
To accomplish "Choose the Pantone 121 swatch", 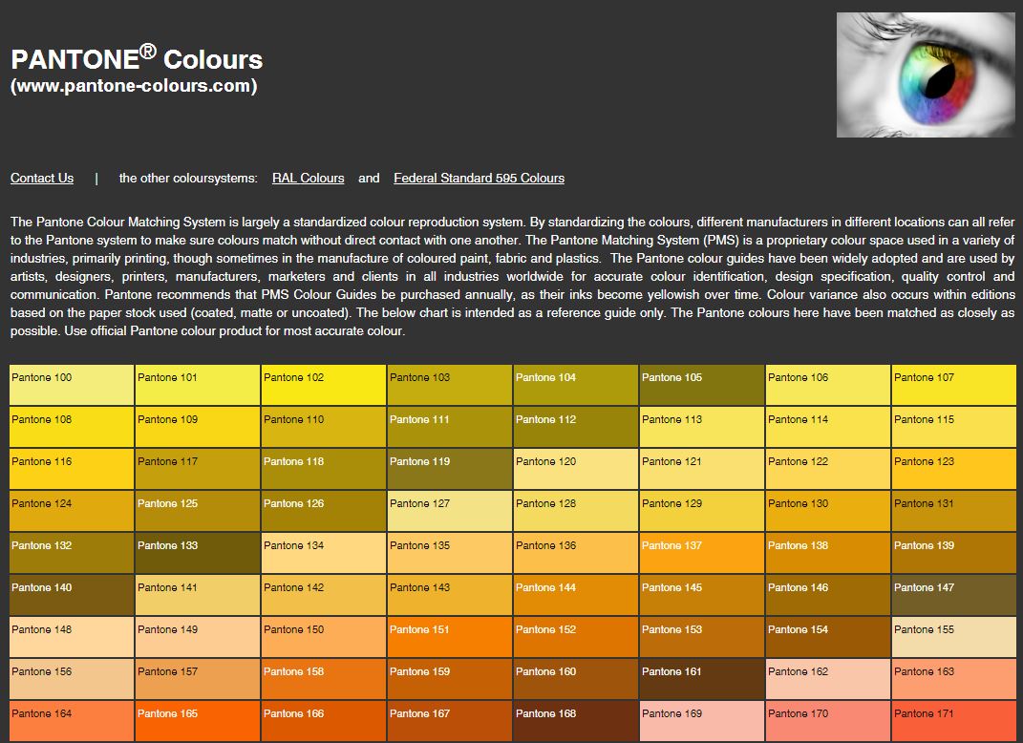I will [702, 469].
